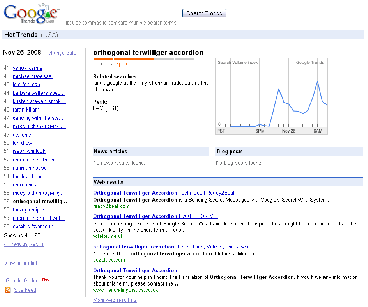Open the Site Feed link
This screenshot has width=368, height=307.
point(25,290)
